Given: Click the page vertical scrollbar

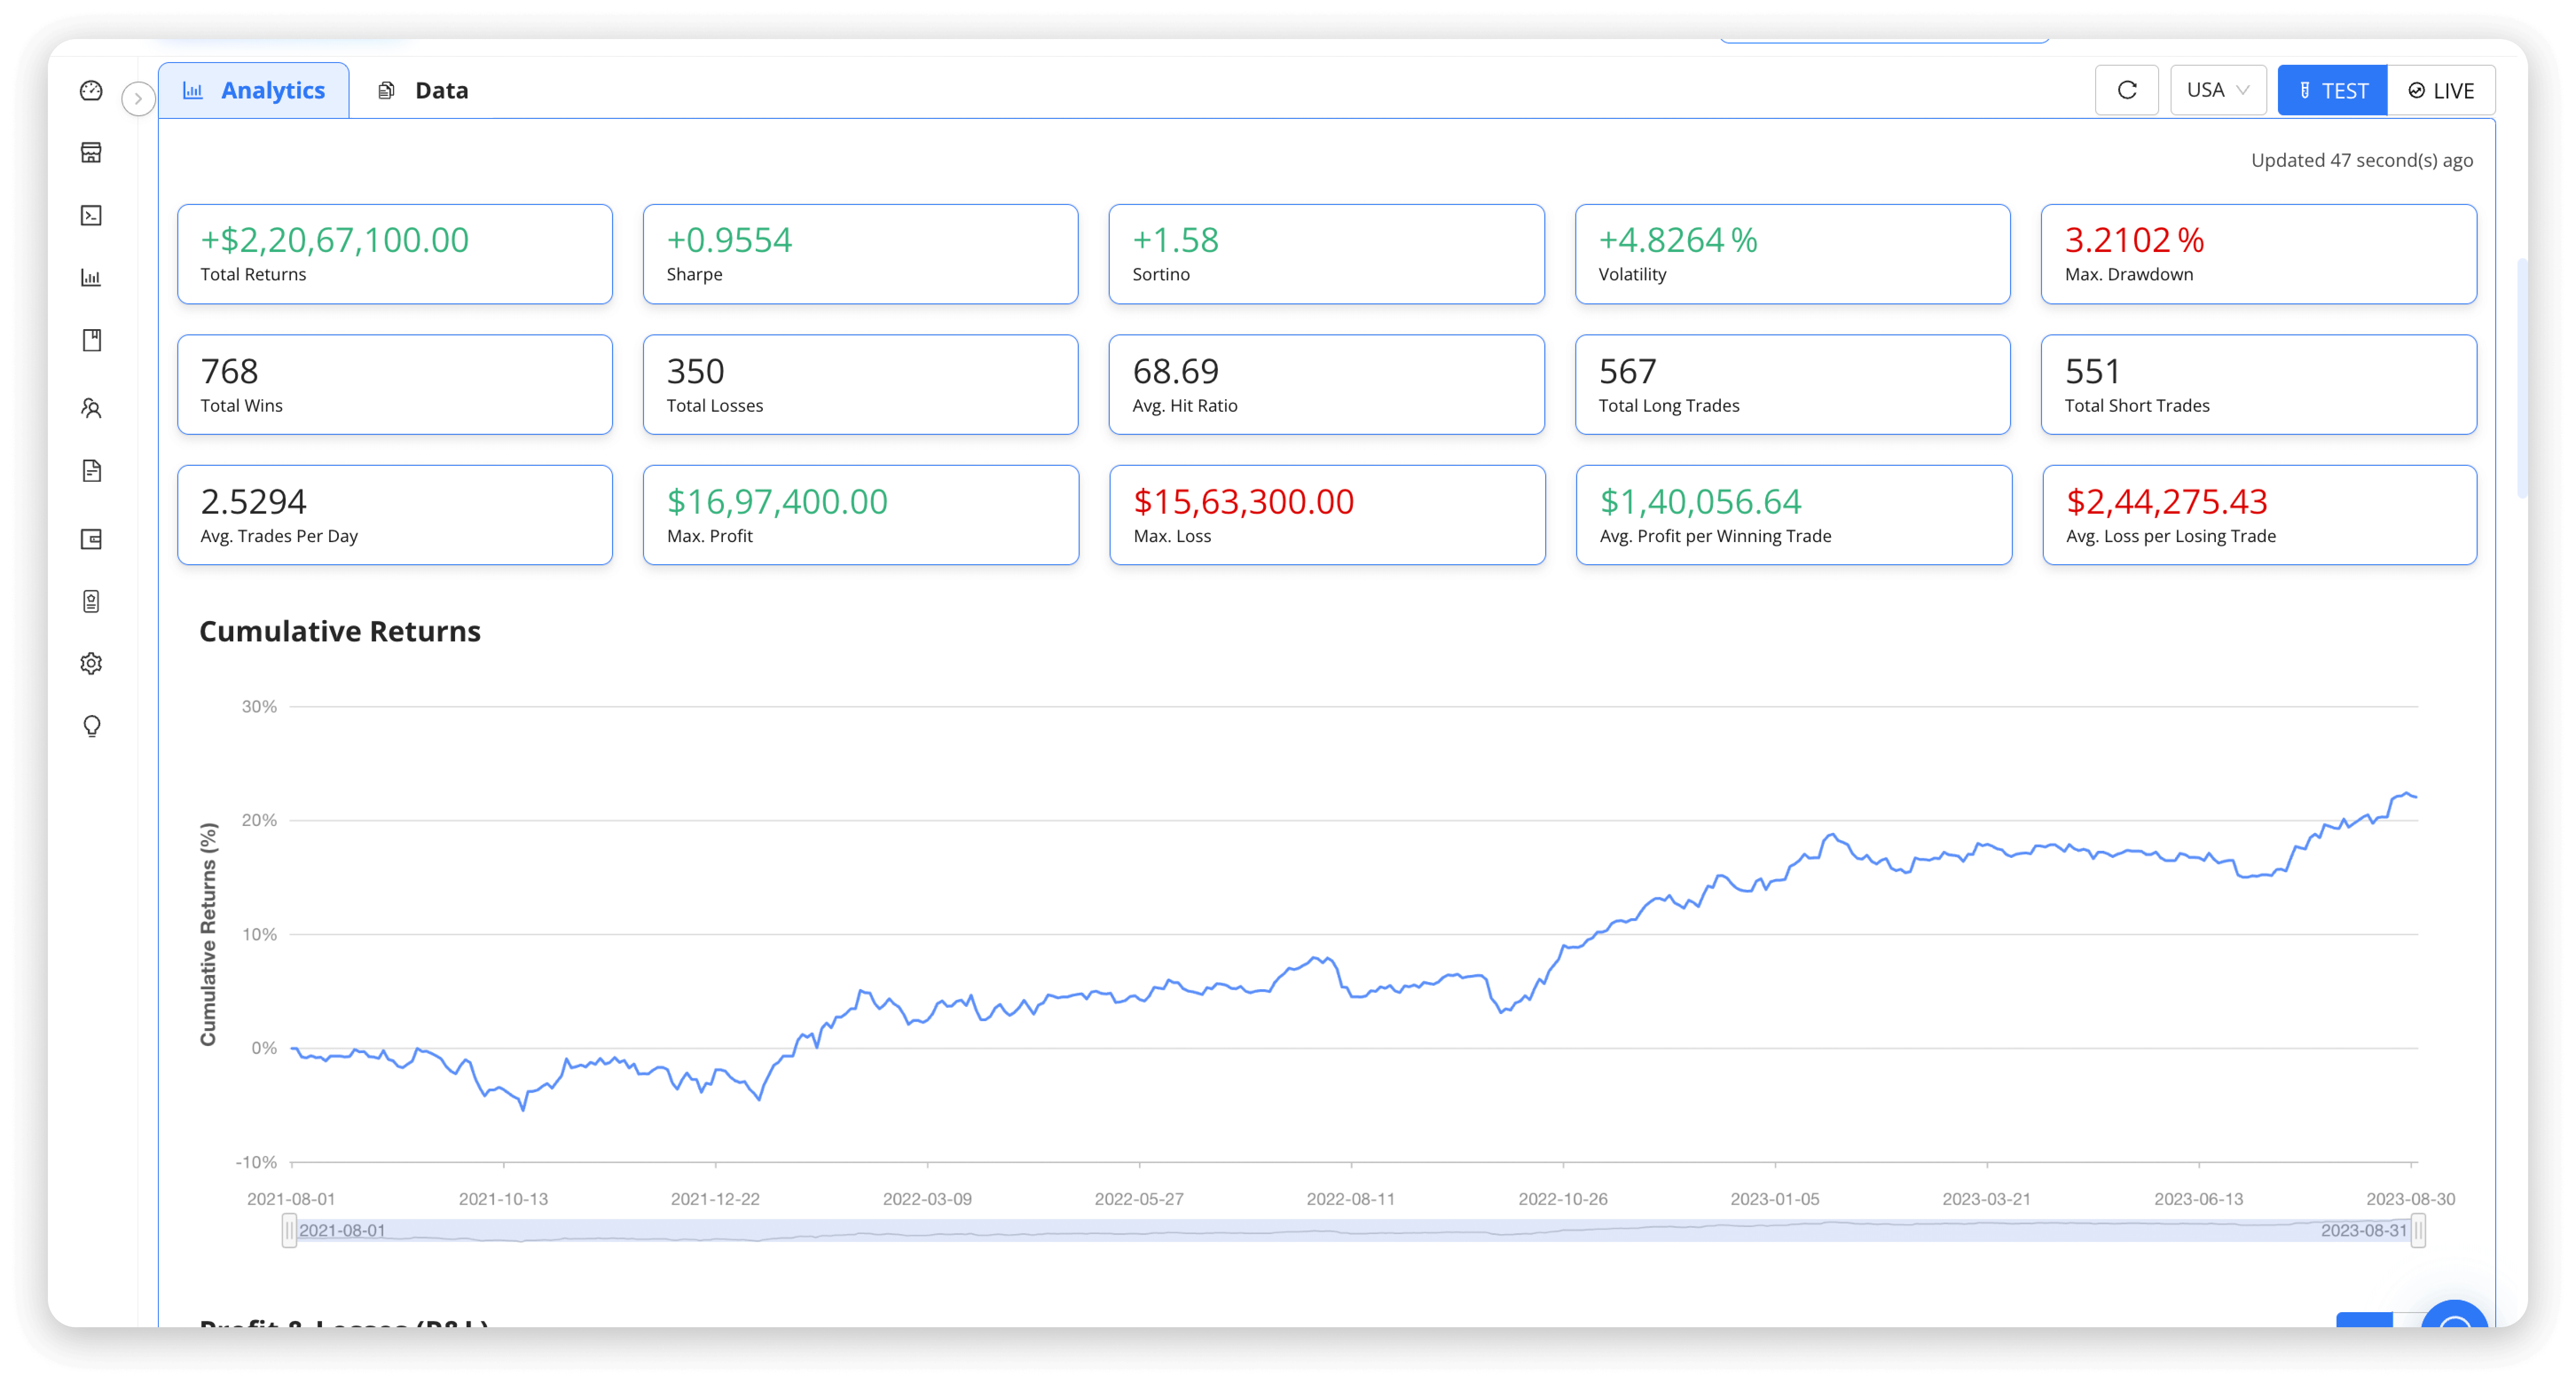Looking at the screenshot, I should 2521,378.
